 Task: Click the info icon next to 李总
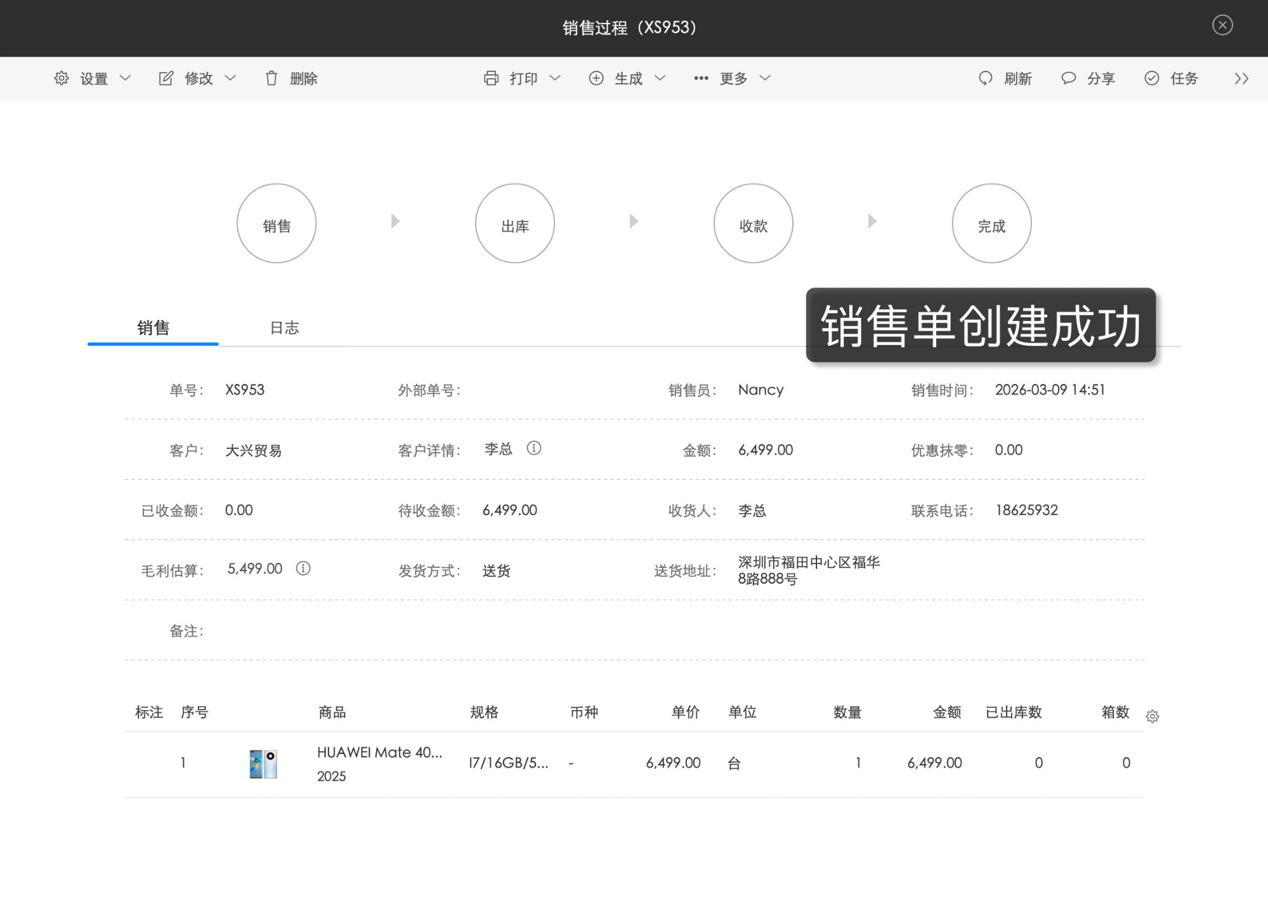point(535,449)
